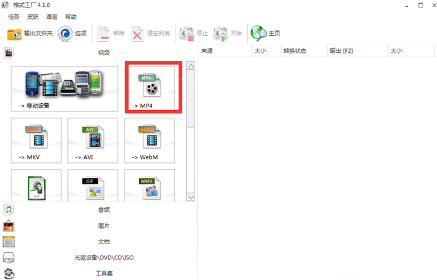Click 清空列表 clear list button

click(x=150, y=34)
